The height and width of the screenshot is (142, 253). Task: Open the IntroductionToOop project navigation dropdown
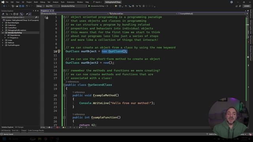click(74, 14)
